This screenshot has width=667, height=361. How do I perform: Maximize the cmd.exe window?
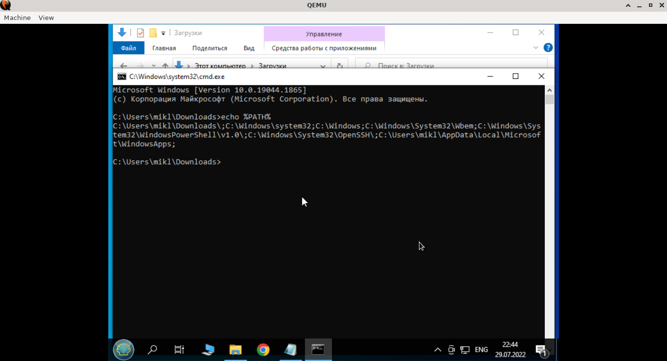(x=515, y=76)
